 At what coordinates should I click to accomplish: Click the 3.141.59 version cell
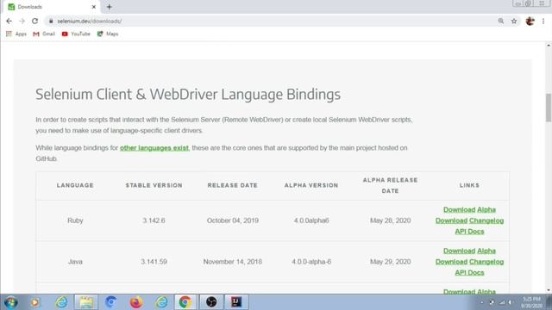[x=154, y=262]
